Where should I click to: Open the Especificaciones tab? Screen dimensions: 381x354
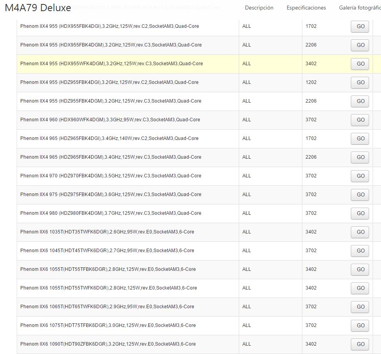[306, 8]
